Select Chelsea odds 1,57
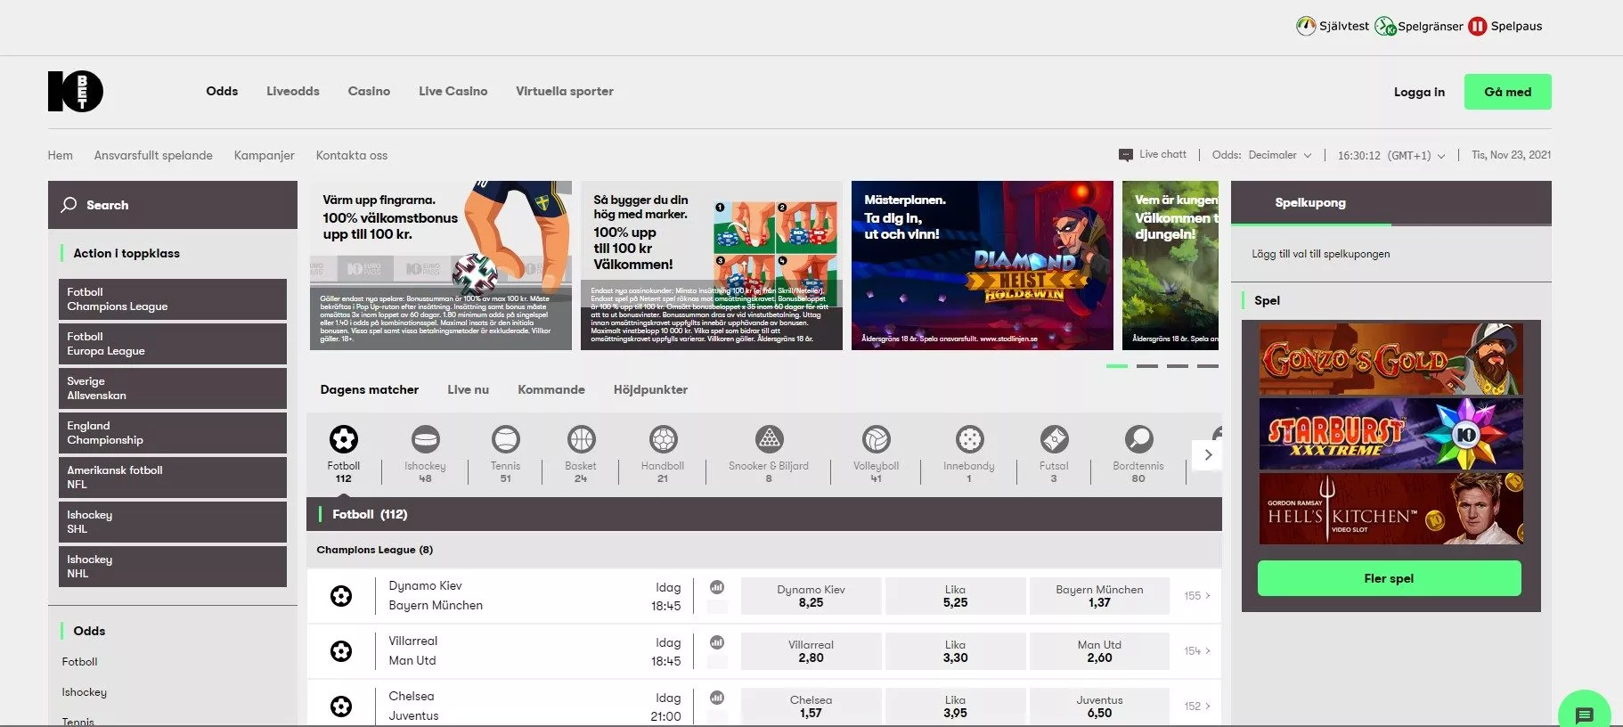 click(811, 707)
